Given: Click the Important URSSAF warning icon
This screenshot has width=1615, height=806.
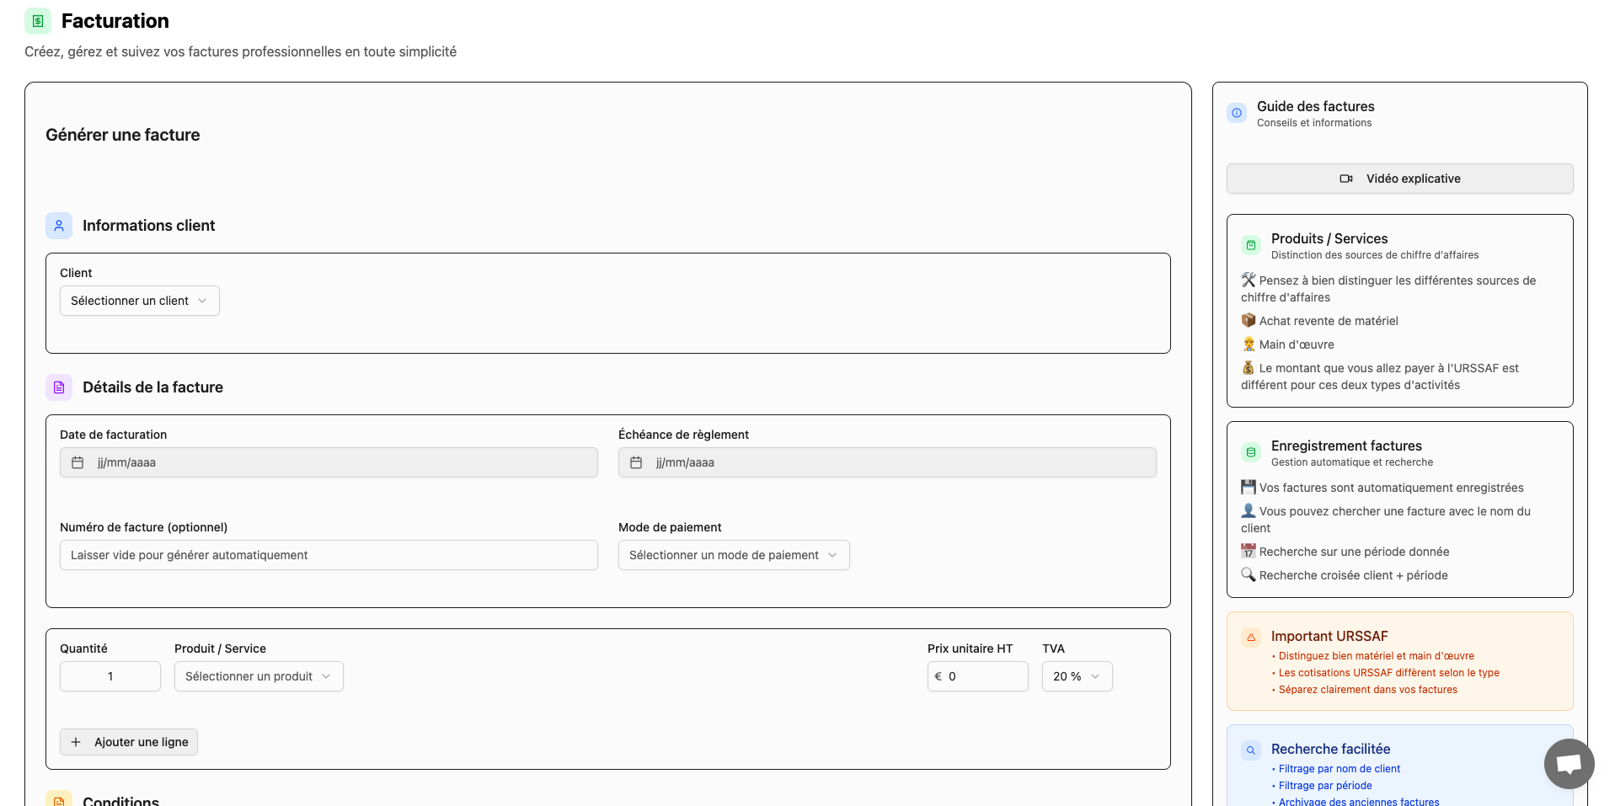Looking at the screenshot, I should (1251, 638).
